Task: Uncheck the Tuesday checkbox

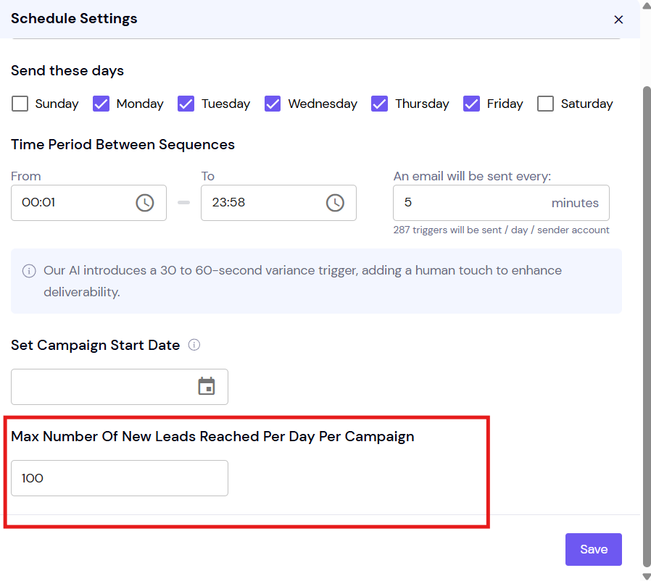Action: click(x=186, y=104)
